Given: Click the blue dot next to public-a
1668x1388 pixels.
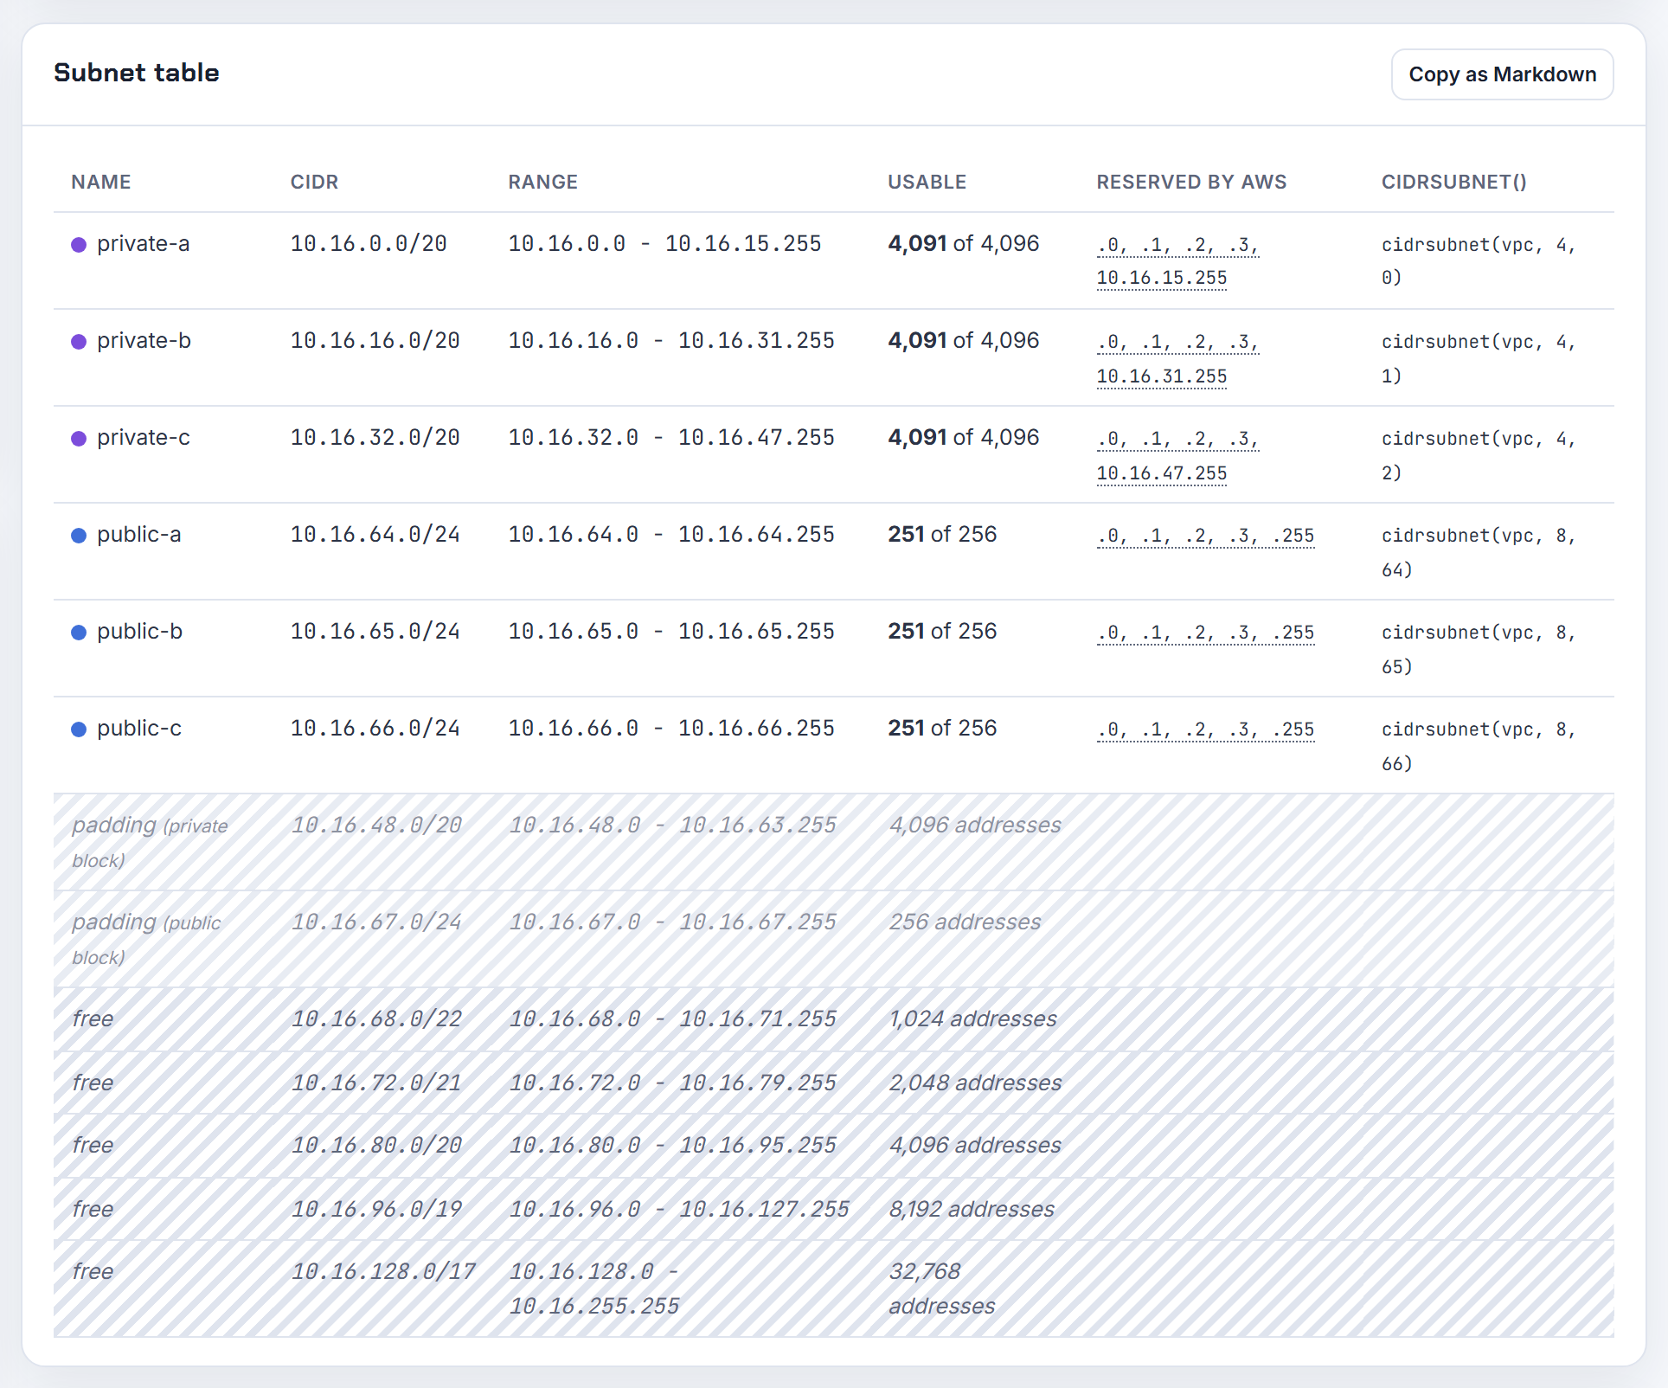Looking at the screenshot, I should coord(79,536).
